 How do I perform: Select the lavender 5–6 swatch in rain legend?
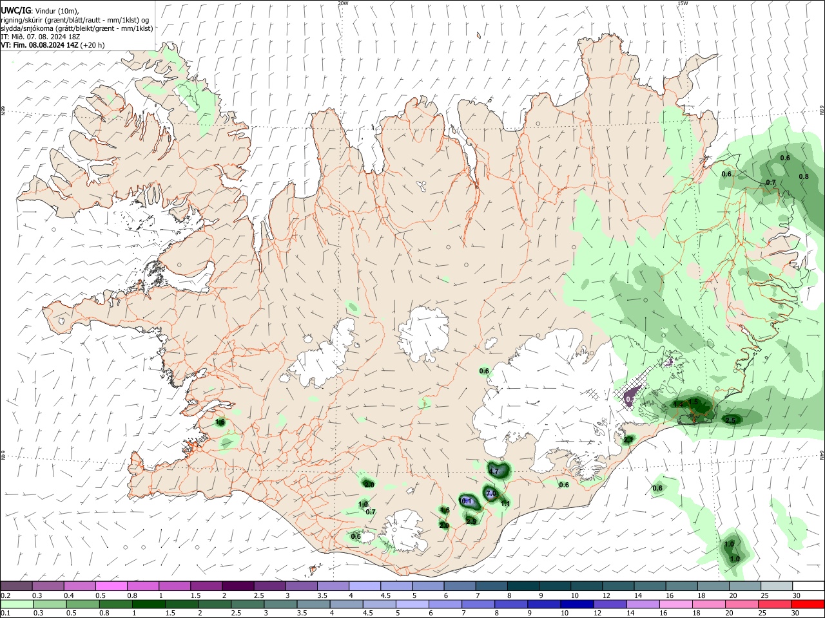[x=412, y=604]
